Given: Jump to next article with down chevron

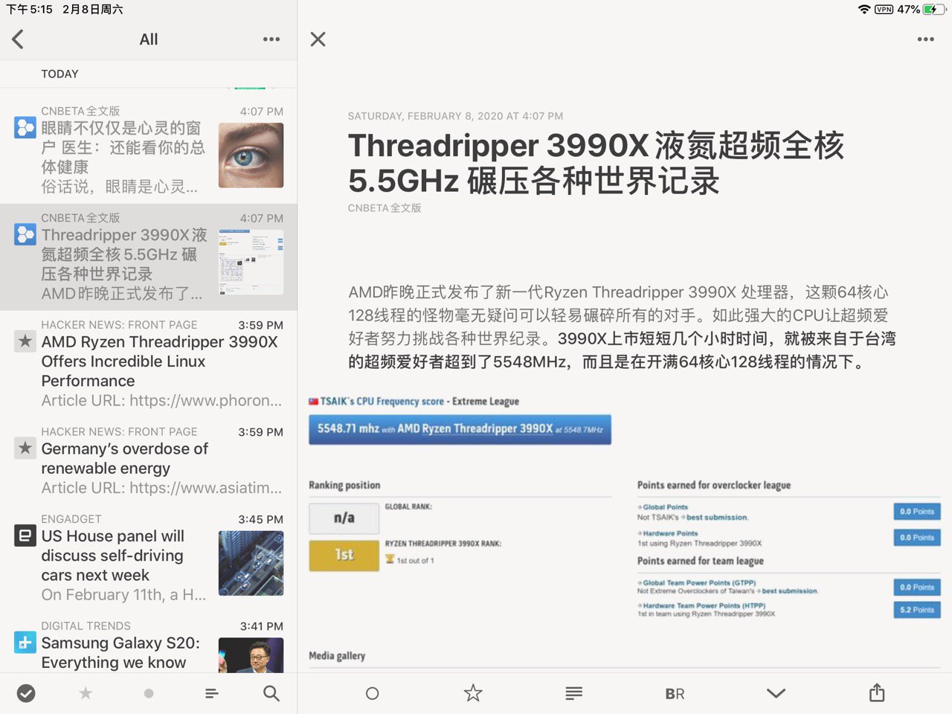Looking at the screenshot, I should [x=776, y=693].
